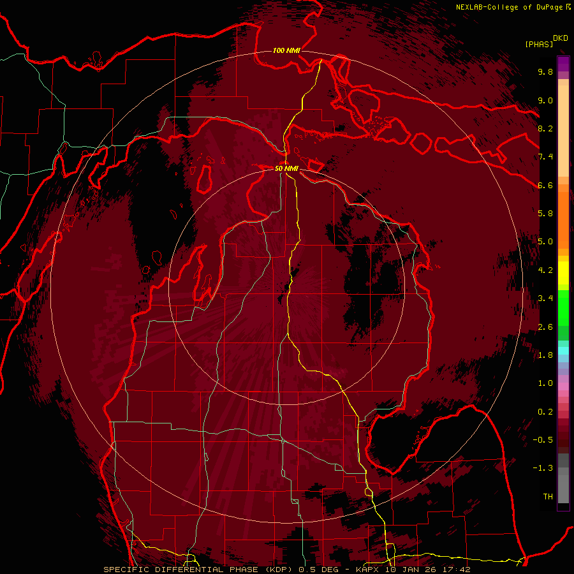
Task: Click the 4.2 legend value
Action: point(545,270)
